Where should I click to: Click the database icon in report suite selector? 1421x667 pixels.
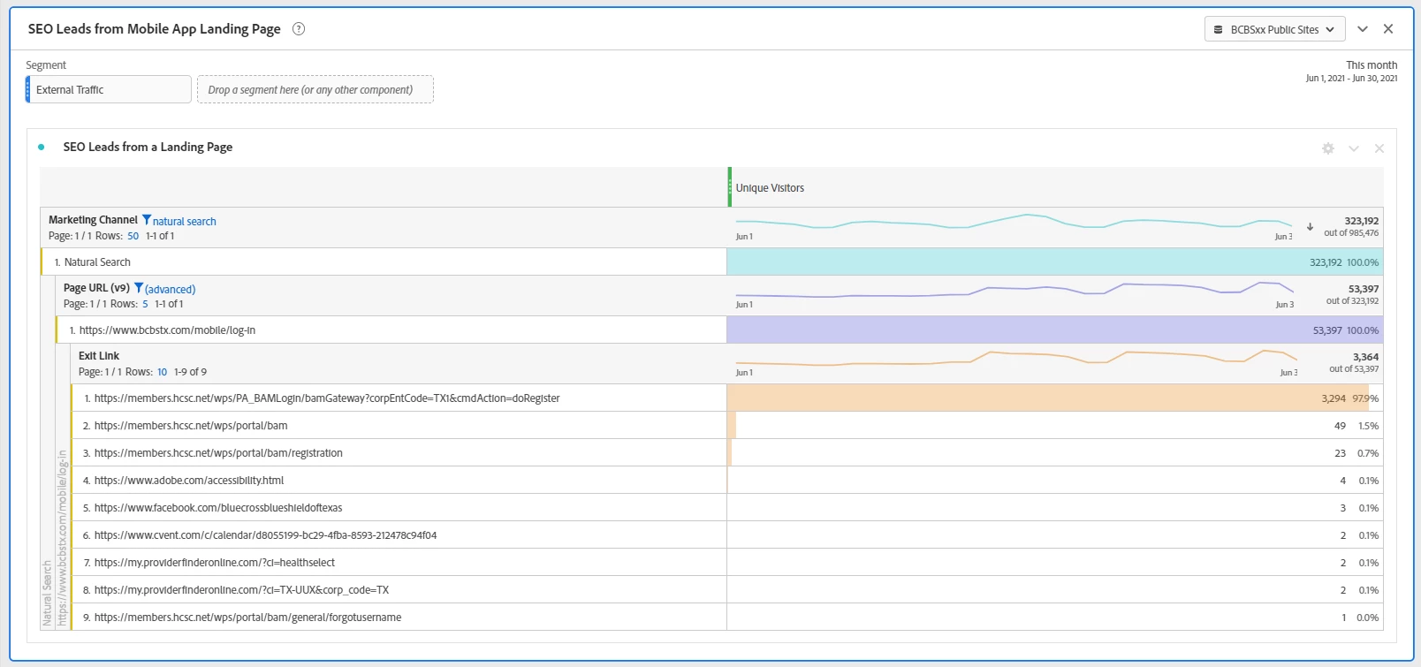click(1219, 30)
